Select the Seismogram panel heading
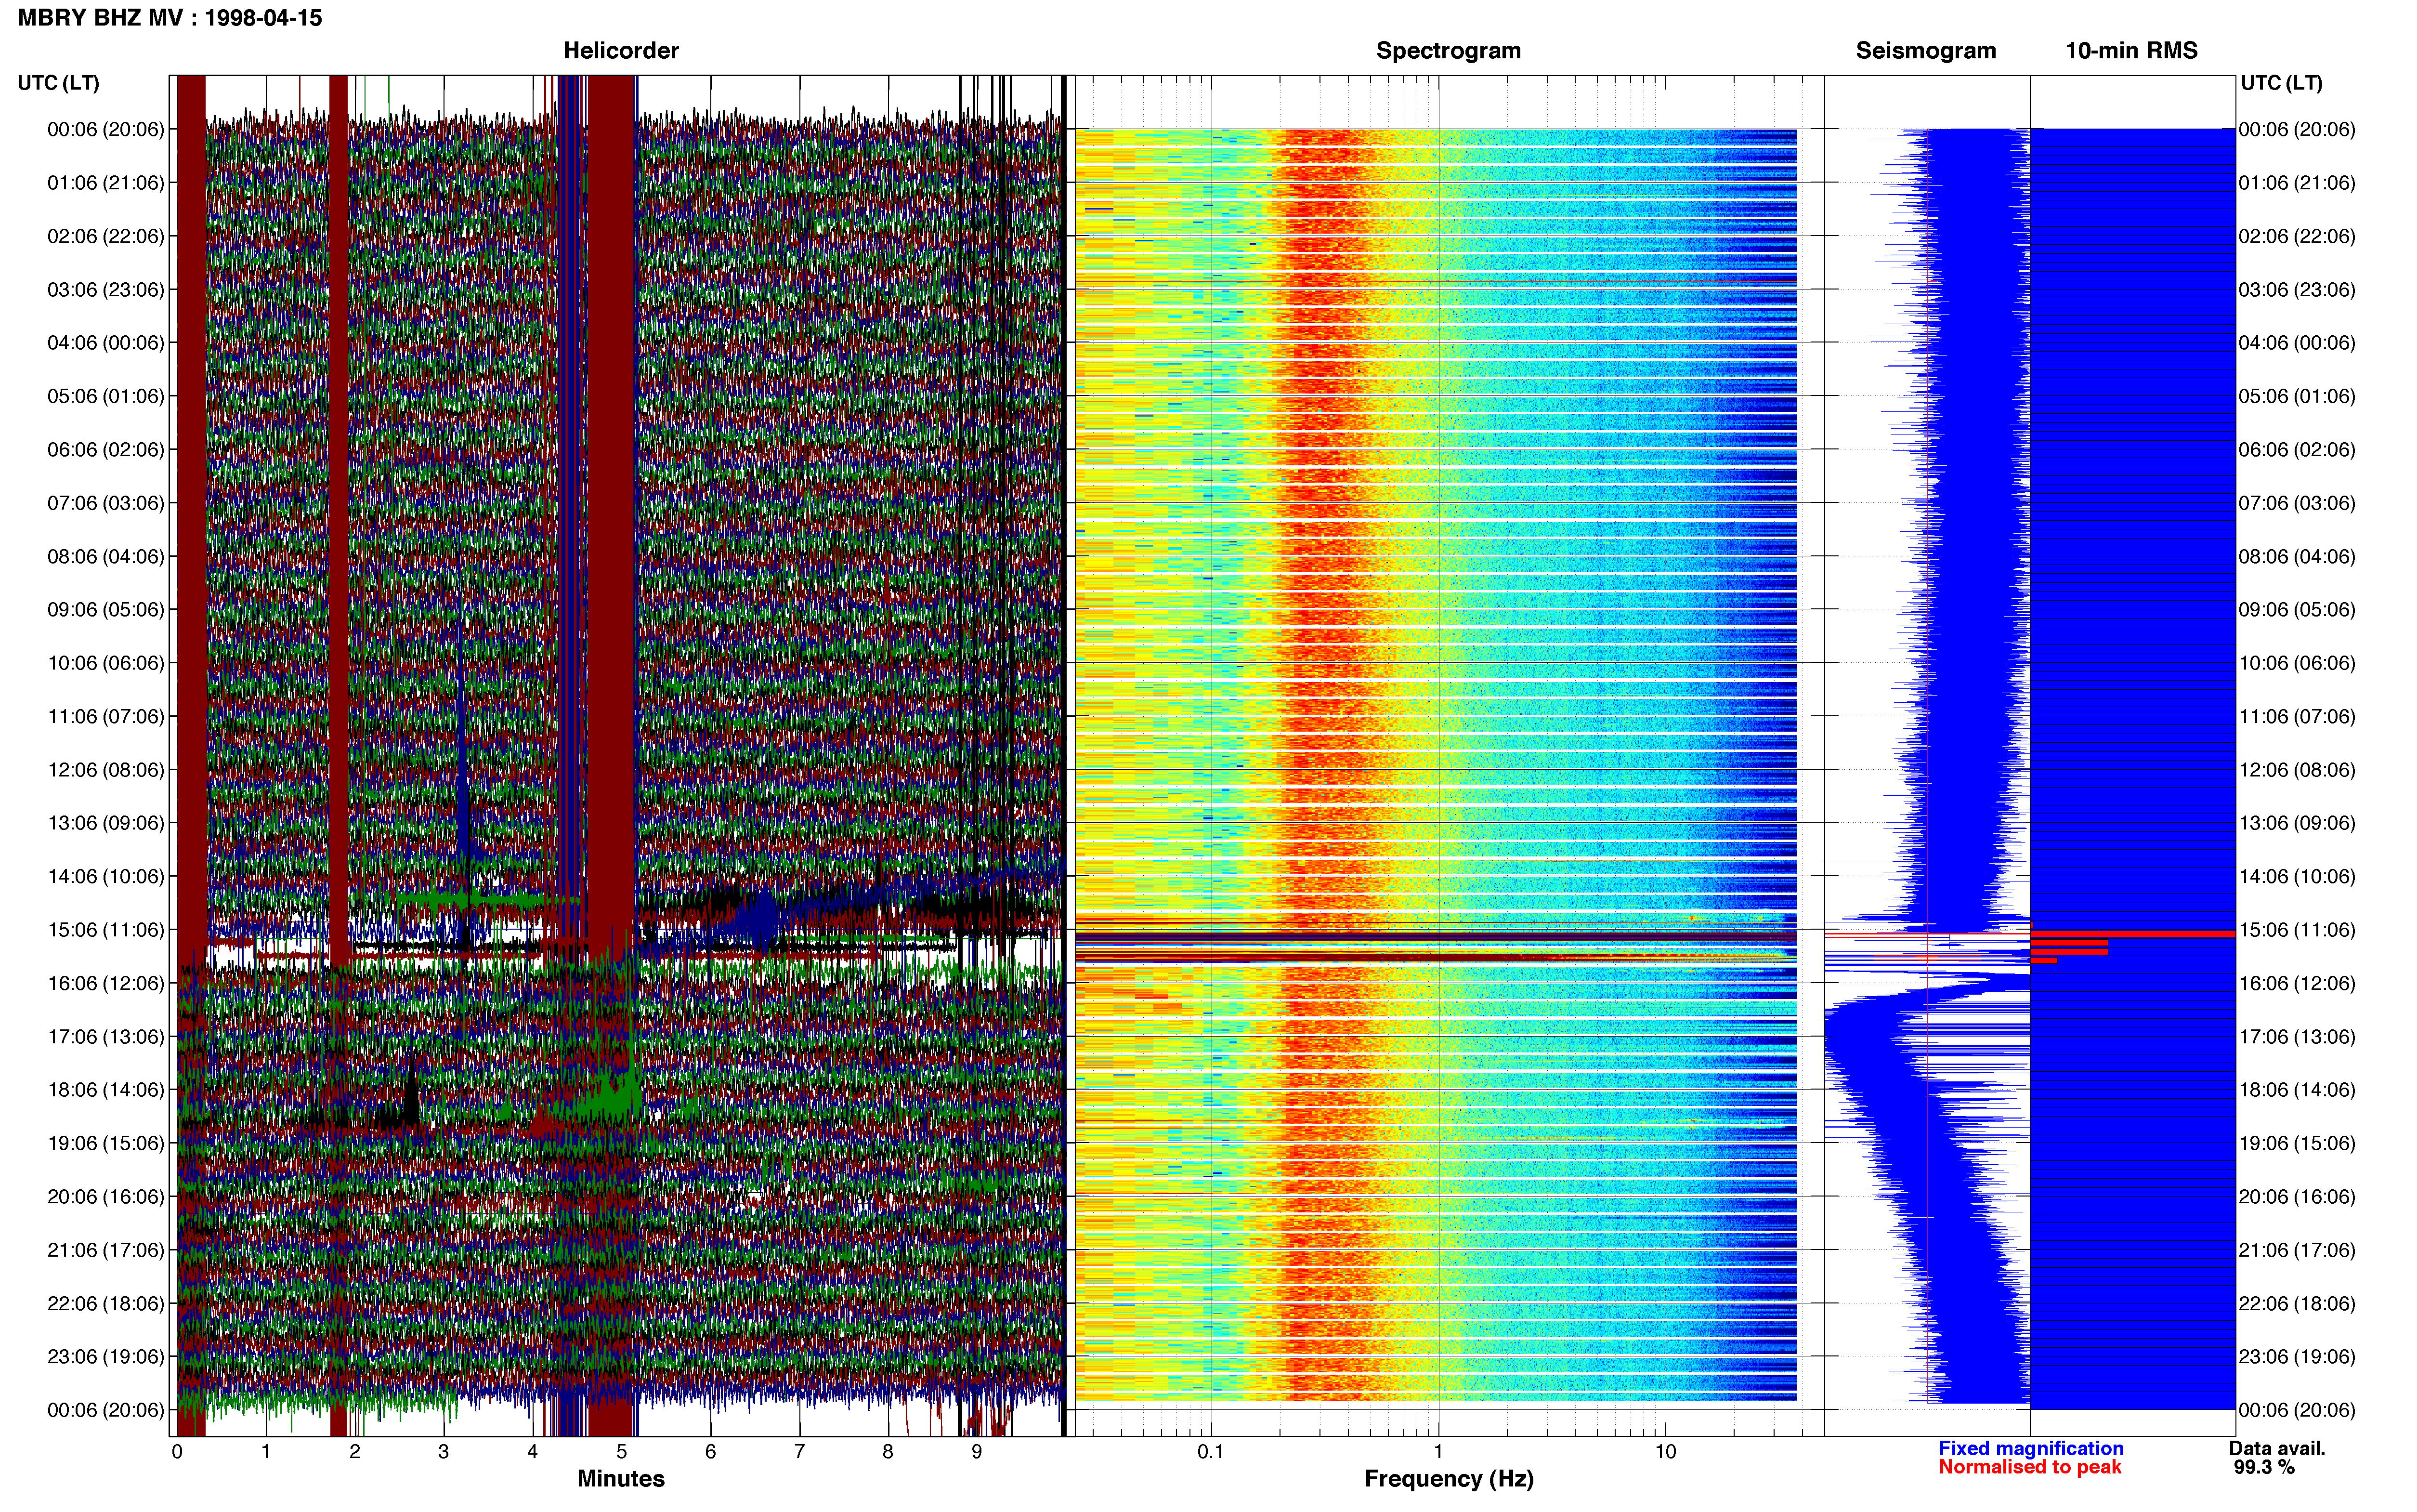 click(1925, 51)
